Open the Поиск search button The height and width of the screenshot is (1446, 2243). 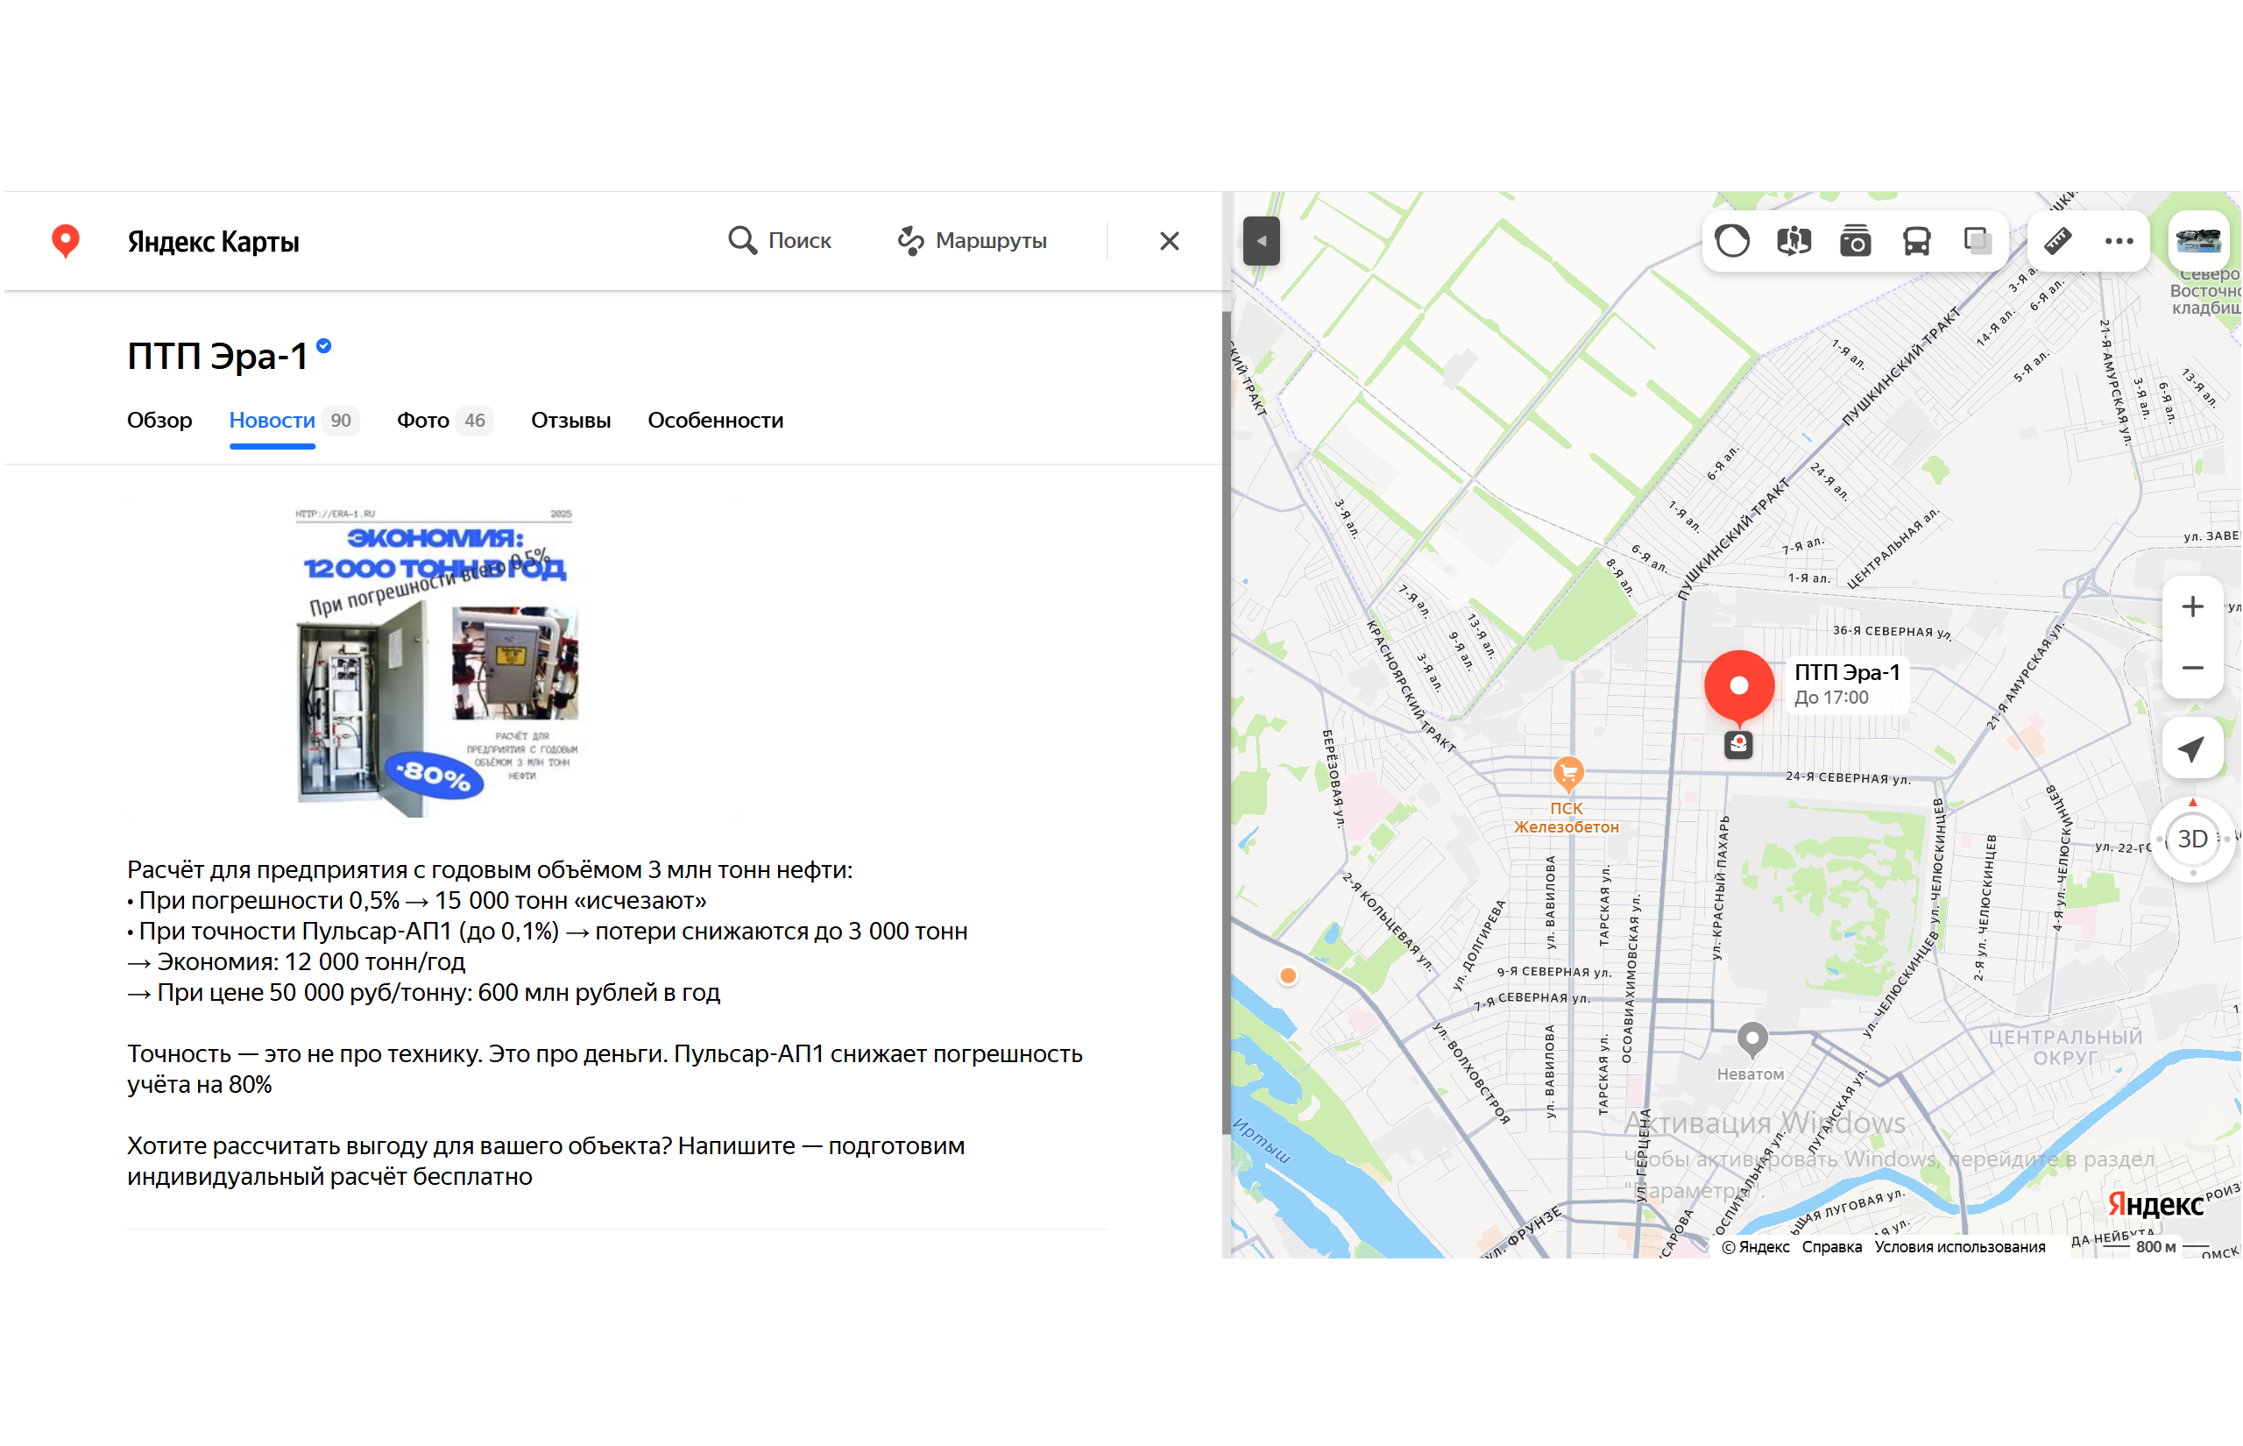[x=780, y=240]
